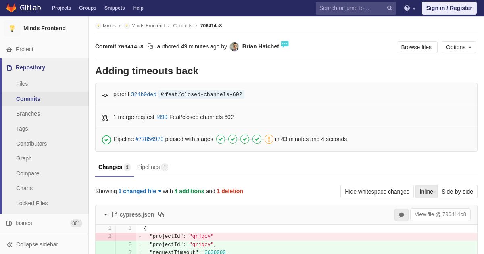Click the search magnifier icon

coord(390,8)
